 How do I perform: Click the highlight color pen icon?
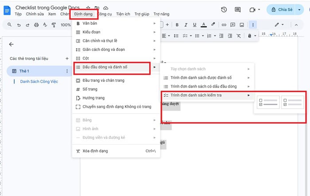pyautogui.click(x=213, y=25)
